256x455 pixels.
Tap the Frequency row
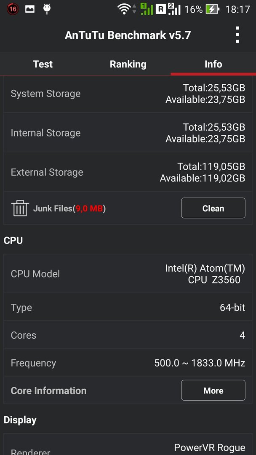(128, 363)
